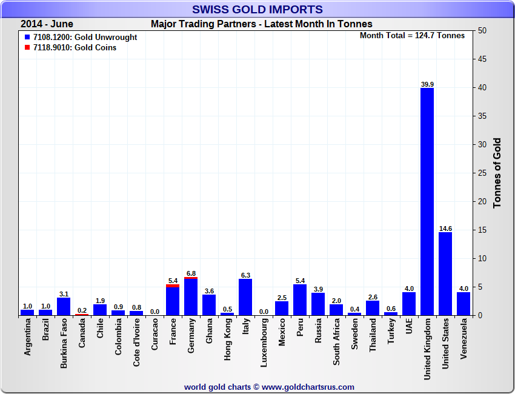Click the red Gold Coins legend square
This screenshot has width=515, height=394.
pyautogui.click(x=26, y=48)
